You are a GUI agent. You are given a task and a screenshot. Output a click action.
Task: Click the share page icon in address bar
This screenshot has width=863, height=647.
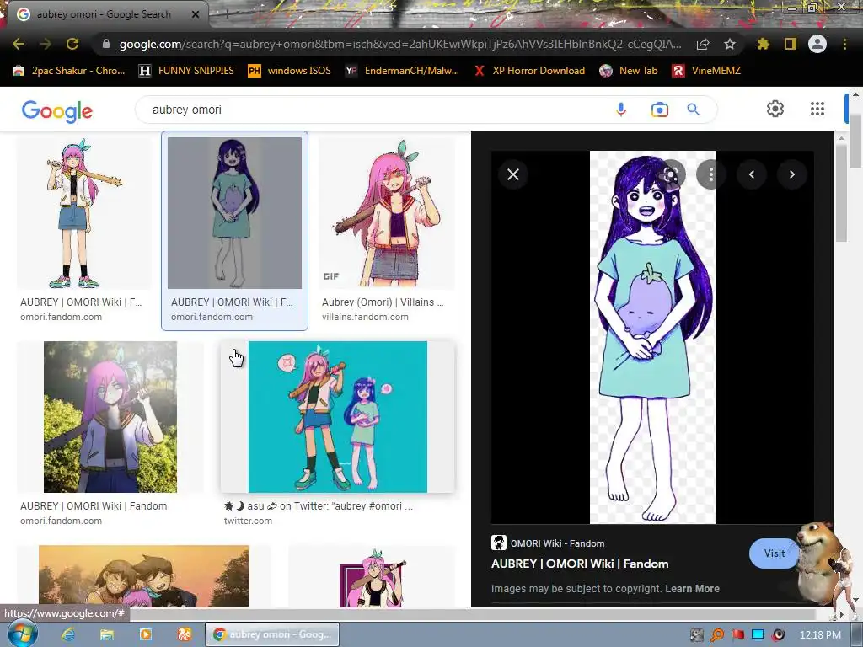pyautogui.click(x=703, y=44)
